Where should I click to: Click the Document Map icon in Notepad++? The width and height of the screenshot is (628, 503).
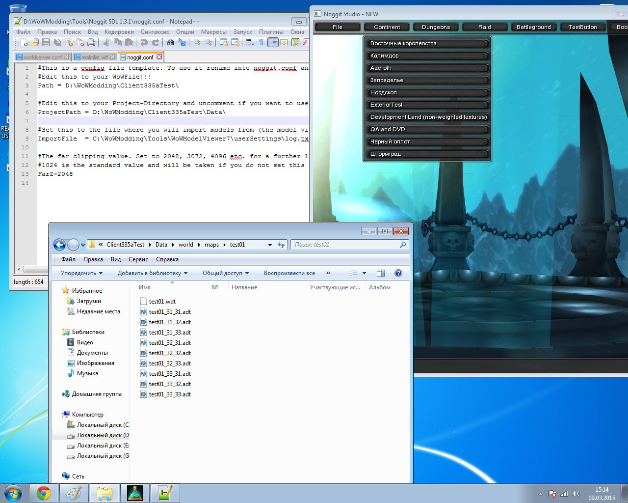pyautogui.click(x=295, y=43)
